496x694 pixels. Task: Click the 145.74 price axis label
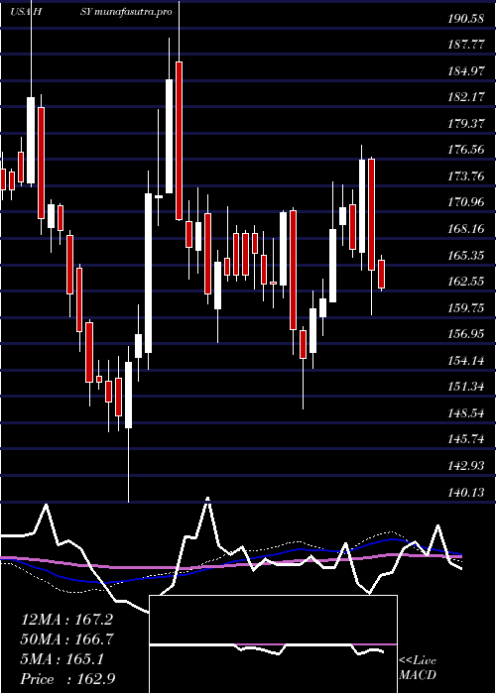tap(464, 439)
